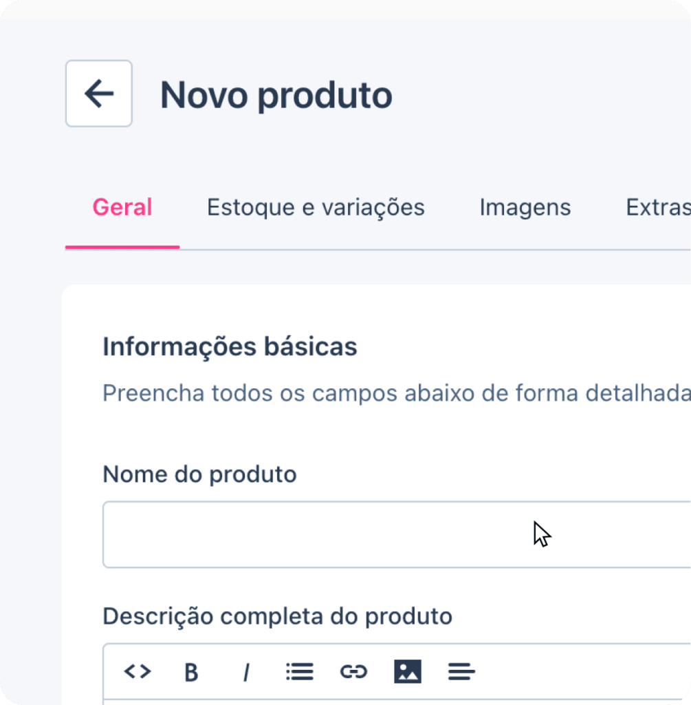The width and height of the screenshot is (691, 705).
Task: Apply bold formatting in description editor
Action: 191,672
